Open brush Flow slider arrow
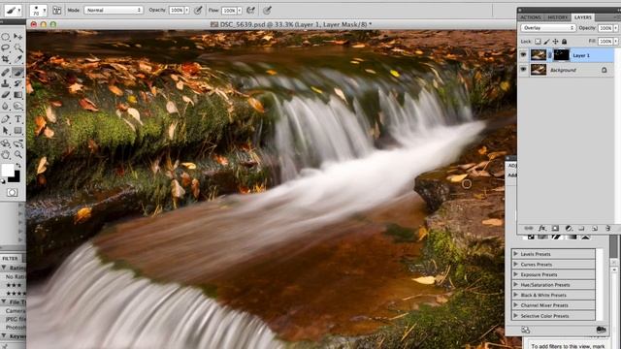 pos(240,11)
